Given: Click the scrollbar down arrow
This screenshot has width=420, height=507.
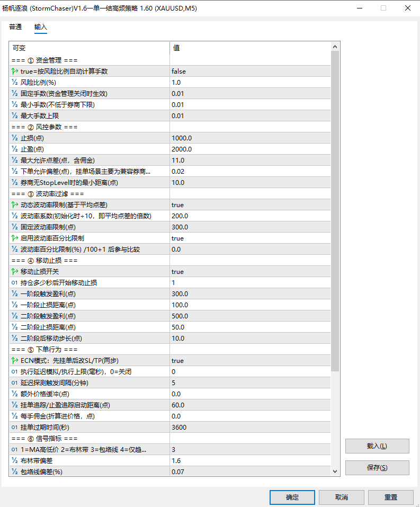Looking at the screenshot, I should coord(335,472).
